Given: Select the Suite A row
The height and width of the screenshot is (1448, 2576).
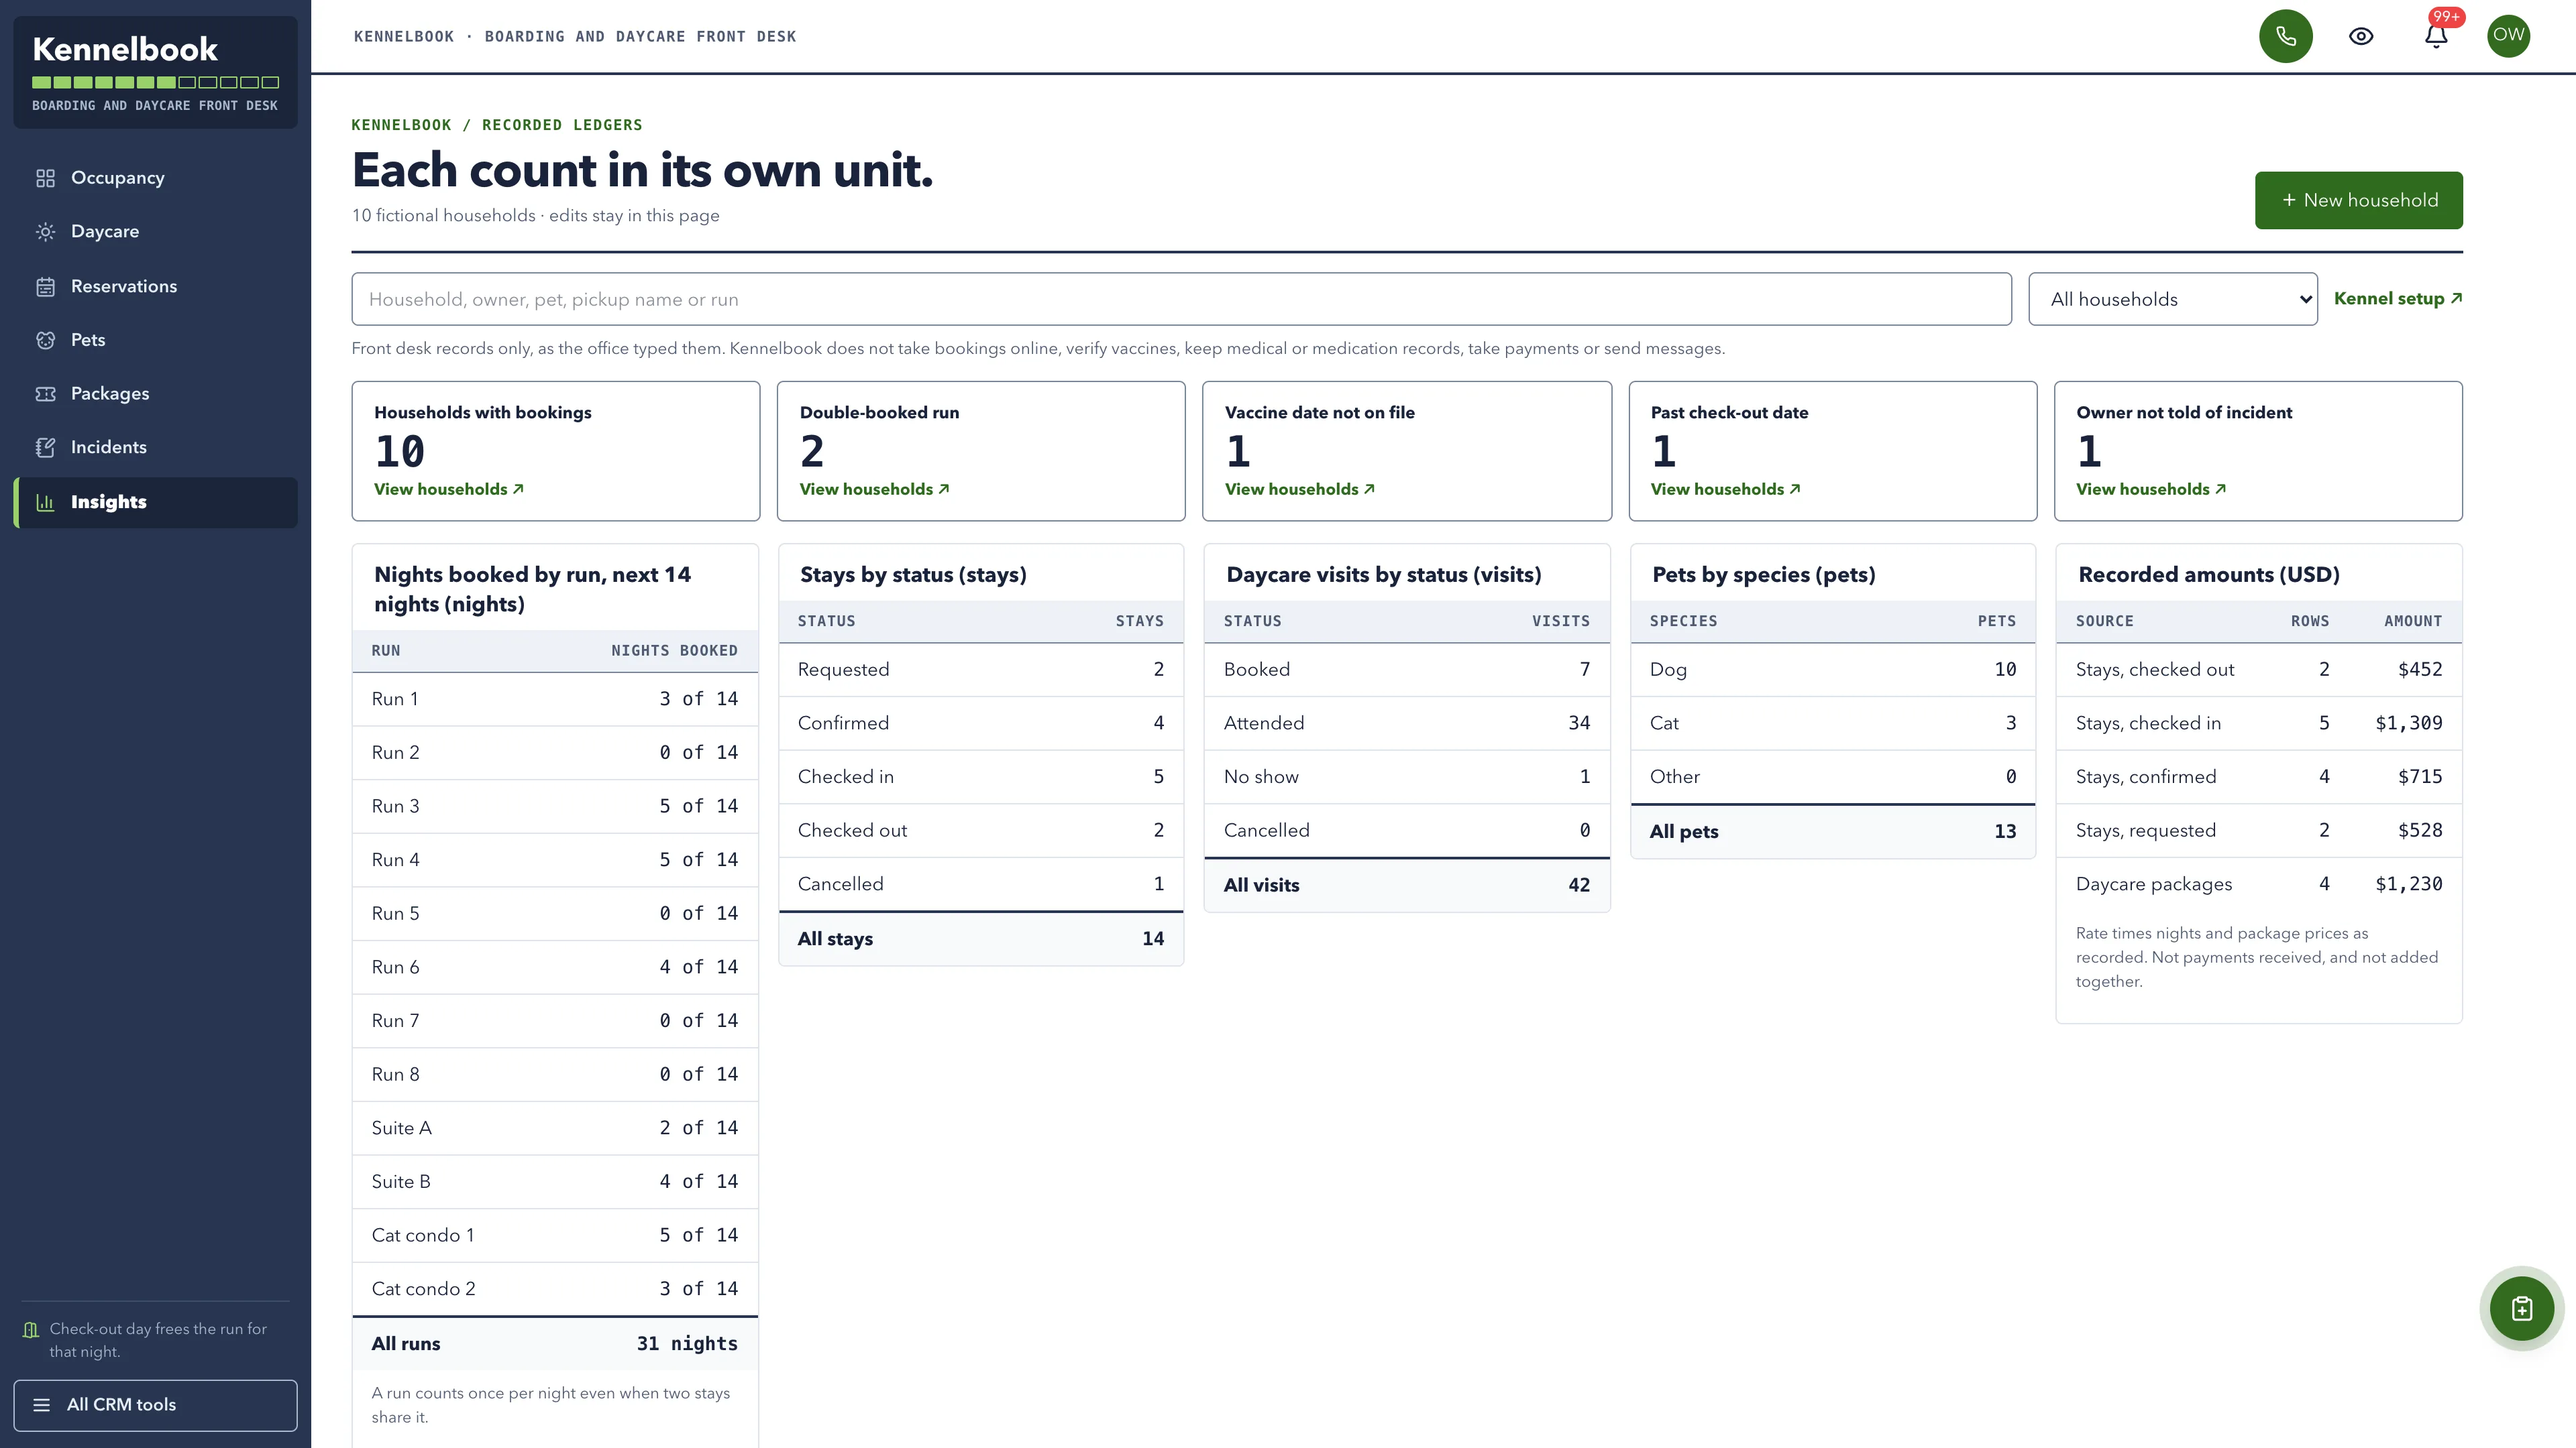Looking at the screenshot, I should [555, 1128].
